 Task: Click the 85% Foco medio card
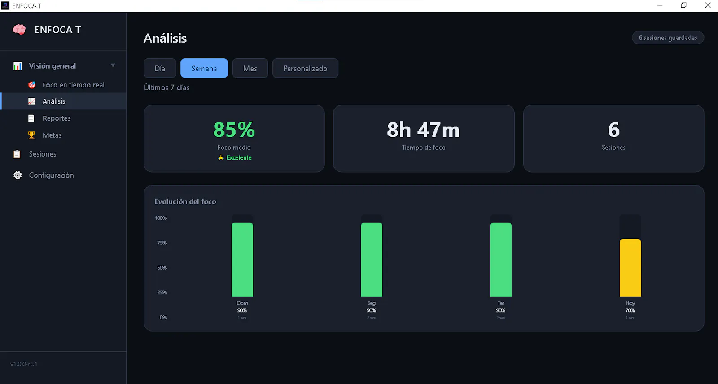click(234, 139)
